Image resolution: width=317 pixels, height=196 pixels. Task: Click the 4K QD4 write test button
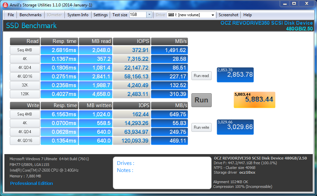[x=25, y=132]
